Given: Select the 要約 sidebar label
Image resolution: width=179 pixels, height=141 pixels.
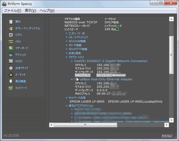Looking at the screenshot, I should 18,22.
